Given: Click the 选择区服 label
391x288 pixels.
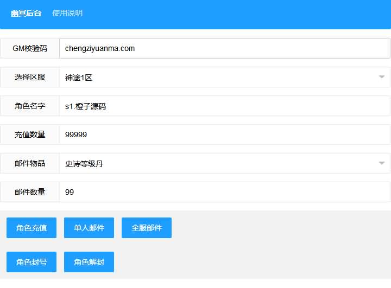Looking at the screenshot, I should (30, 77).
